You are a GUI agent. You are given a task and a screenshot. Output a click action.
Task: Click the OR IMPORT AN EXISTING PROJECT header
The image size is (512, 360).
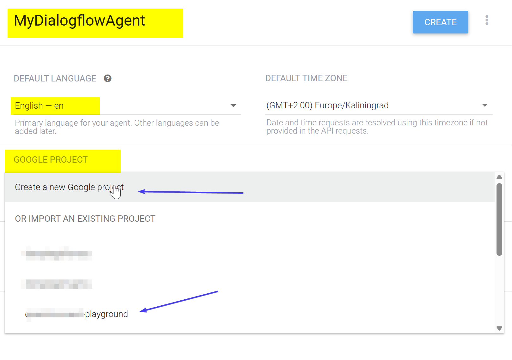tap(85, 219)
